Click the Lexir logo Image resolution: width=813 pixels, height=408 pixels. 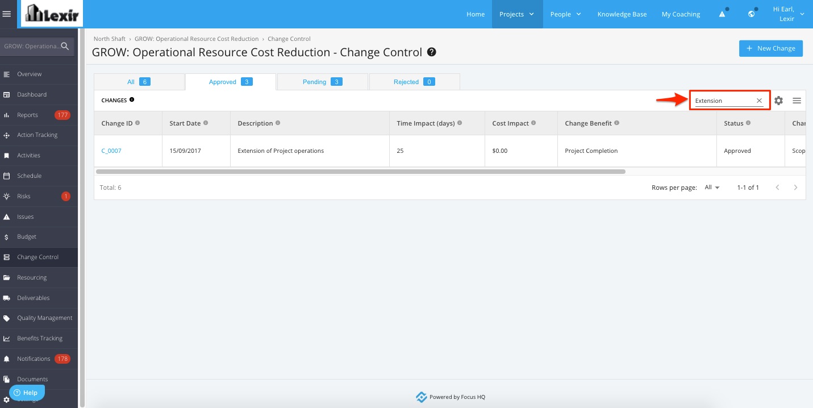[x=52, y=14]
